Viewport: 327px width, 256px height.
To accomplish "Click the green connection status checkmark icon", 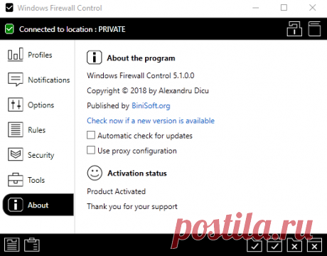I will point(9,29).
